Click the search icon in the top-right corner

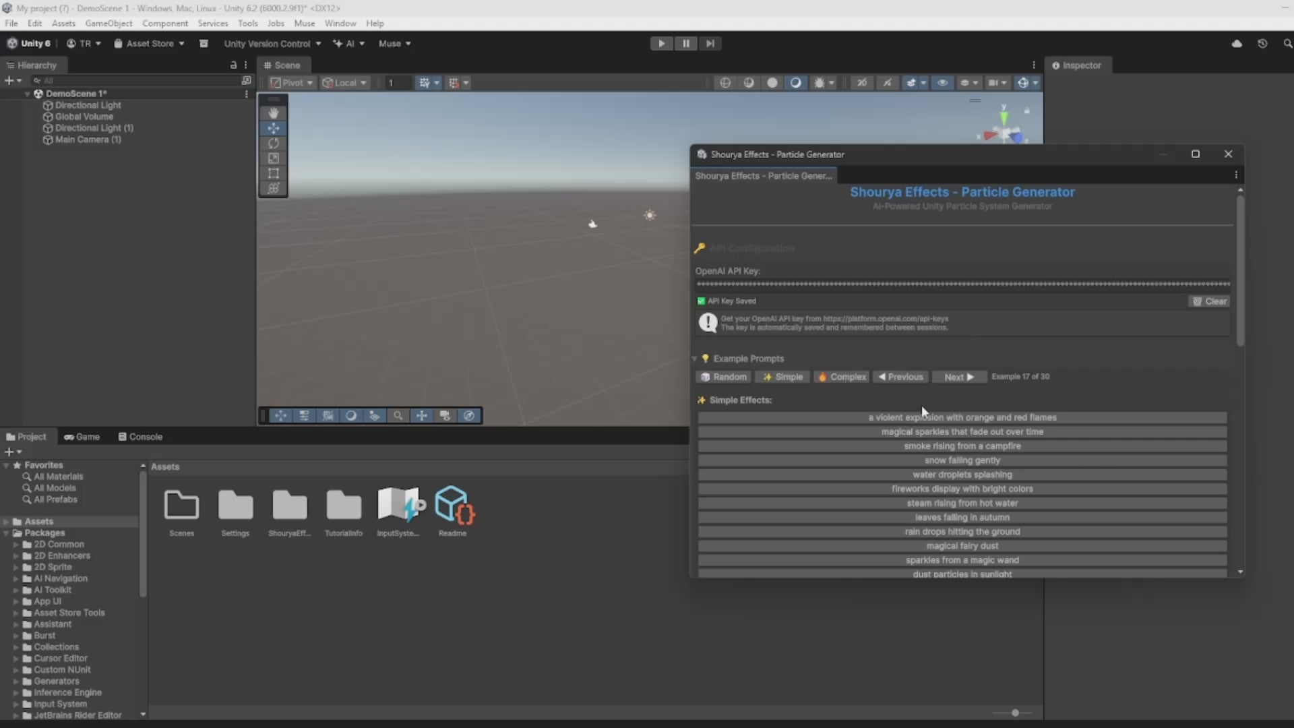pyautogui.click(x=1288, y=43)
